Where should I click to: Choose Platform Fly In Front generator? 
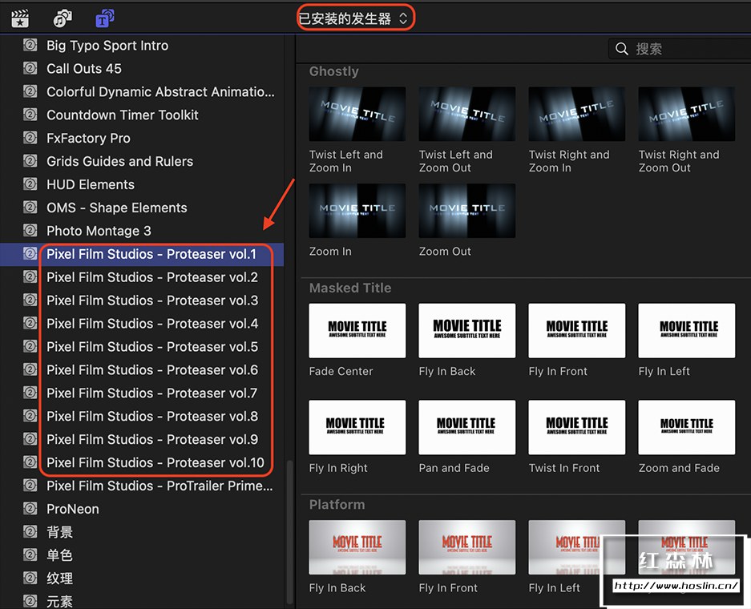[467, 547]
